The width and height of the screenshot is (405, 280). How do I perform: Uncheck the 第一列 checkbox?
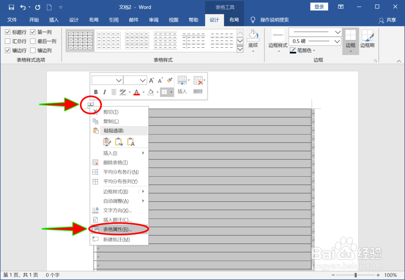33,32
